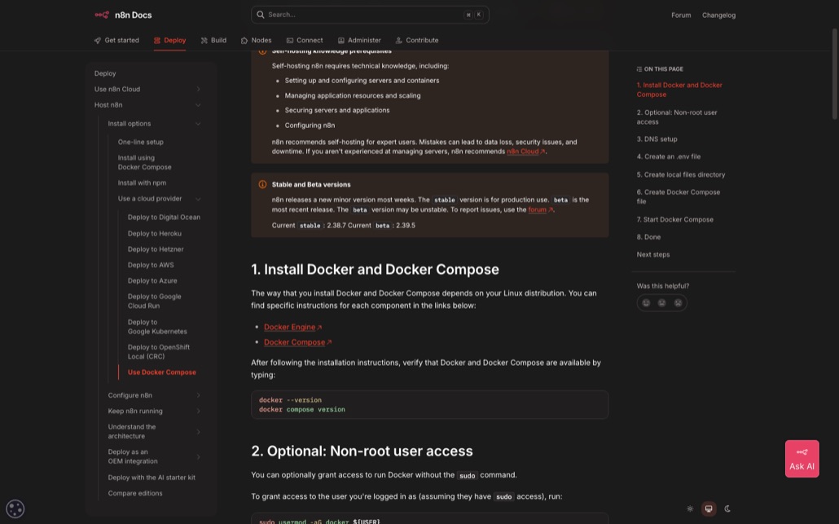The width and height of the screenshot is (839, 524).
Task: Open the Build tab
Action: [213, 41]
